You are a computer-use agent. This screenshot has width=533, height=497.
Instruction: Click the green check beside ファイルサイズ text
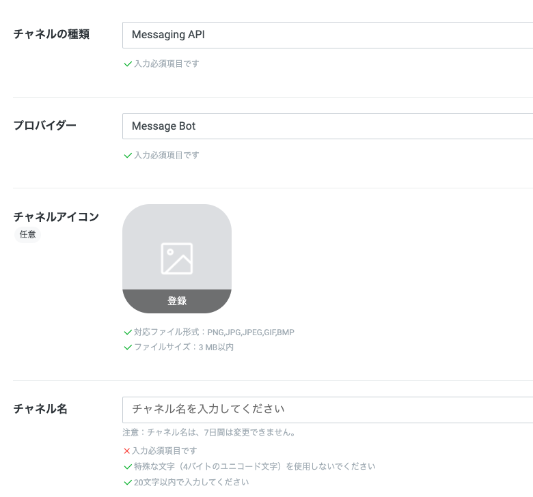(x=128, y=347)
